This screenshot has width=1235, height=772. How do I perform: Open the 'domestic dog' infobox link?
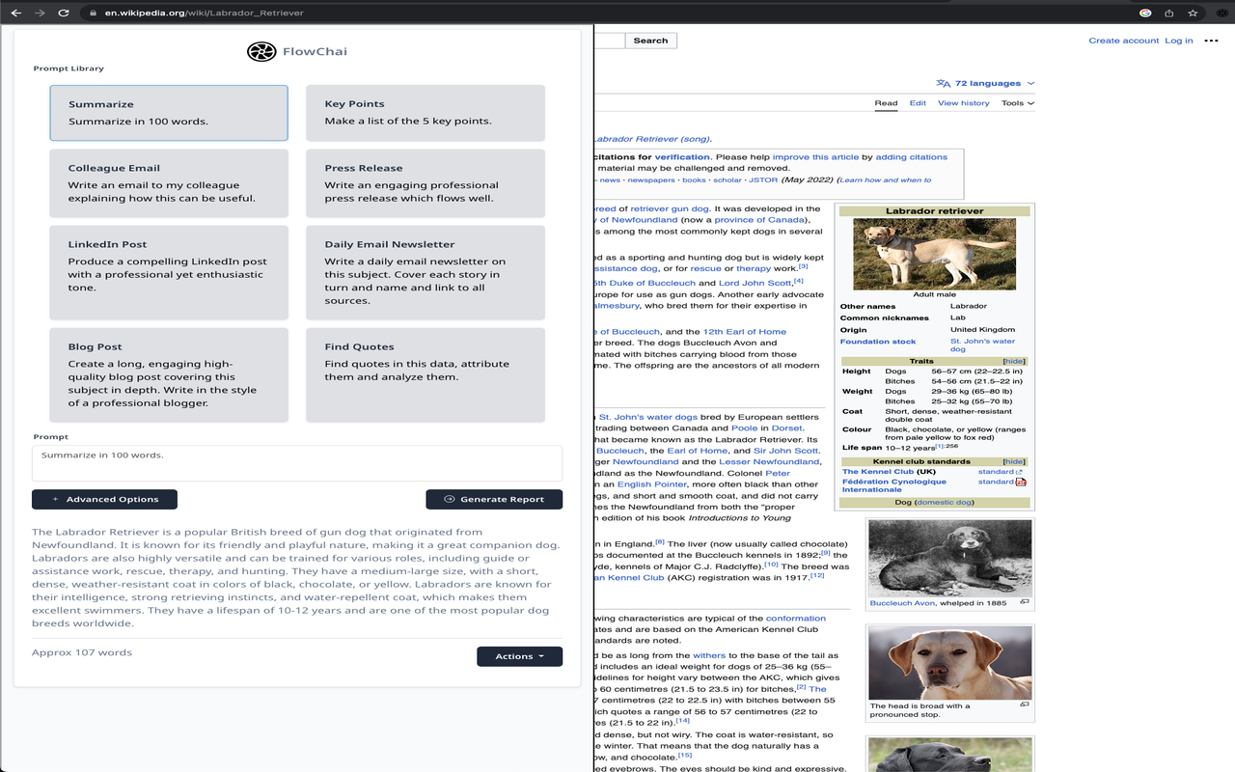[944, 503]
